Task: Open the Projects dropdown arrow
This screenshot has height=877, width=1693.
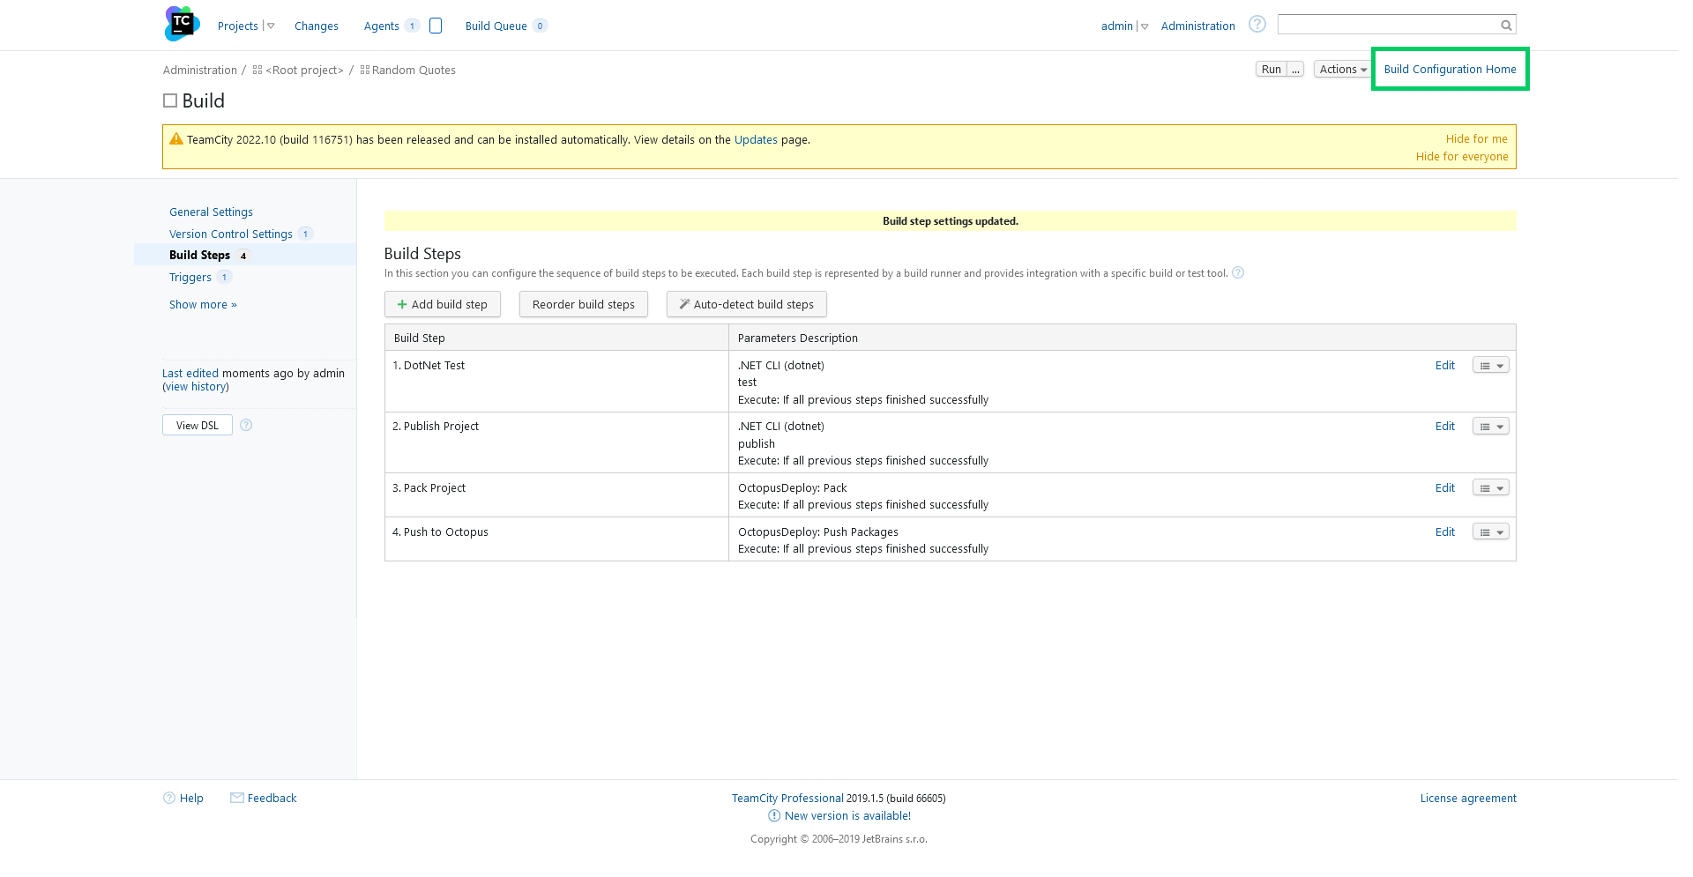Action: [x=271, y=26]
